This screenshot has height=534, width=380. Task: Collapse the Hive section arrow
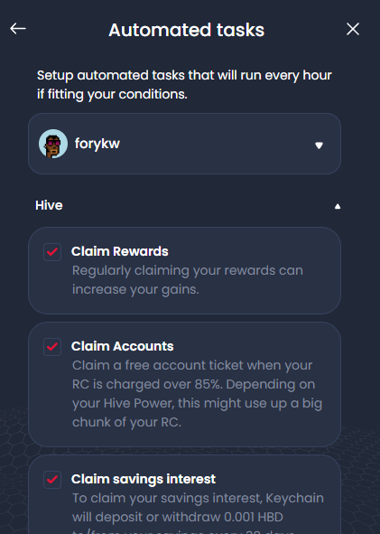click(338, 206)
